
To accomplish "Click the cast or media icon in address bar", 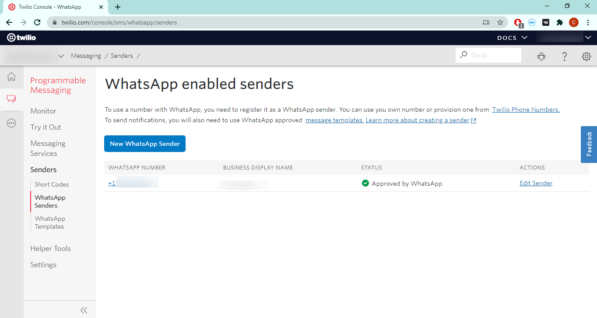I will (486, 22).
